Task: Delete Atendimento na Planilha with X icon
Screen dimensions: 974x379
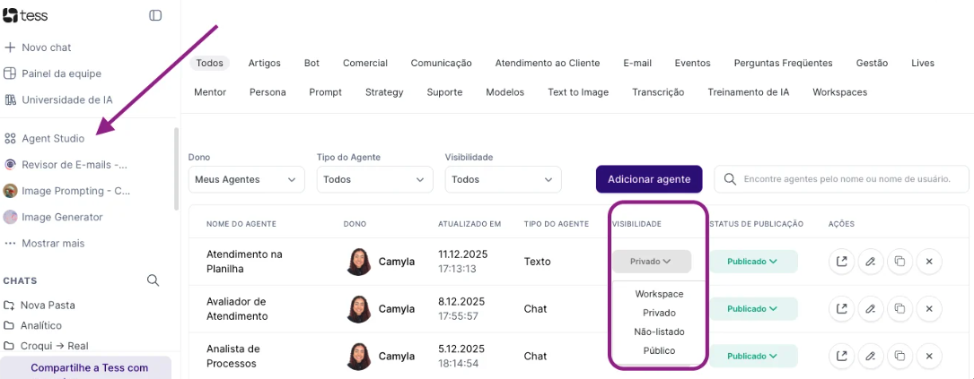Action: tap(929, 261)
